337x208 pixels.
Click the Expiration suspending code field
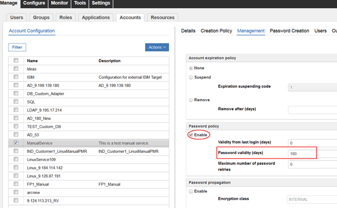[x=312, y=87]
